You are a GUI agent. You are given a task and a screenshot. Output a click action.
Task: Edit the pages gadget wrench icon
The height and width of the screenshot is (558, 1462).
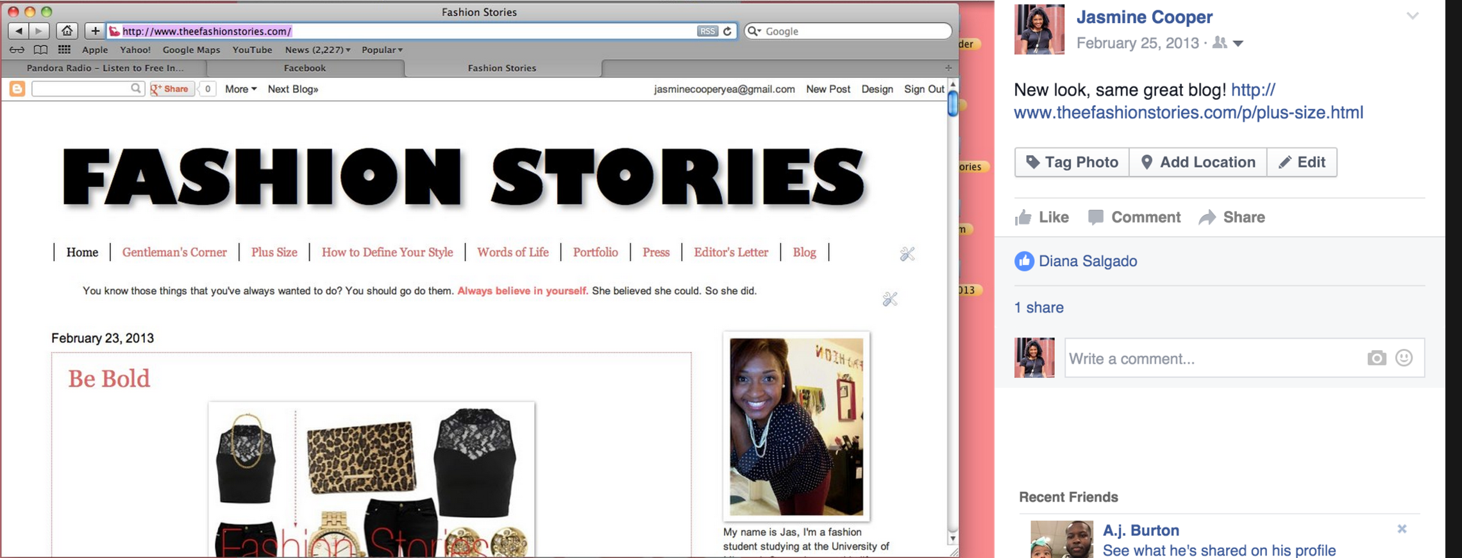pyautogui.click(x=907, y=254)
